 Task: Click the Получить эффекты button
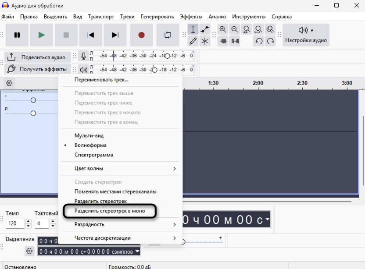click(37, 69)
